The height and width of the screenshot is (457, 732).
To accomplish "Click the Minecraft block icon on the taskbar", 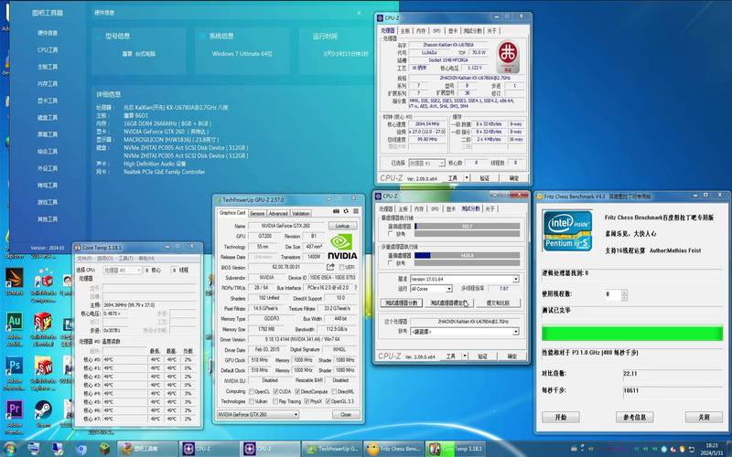I will click(x=105, y=449).
